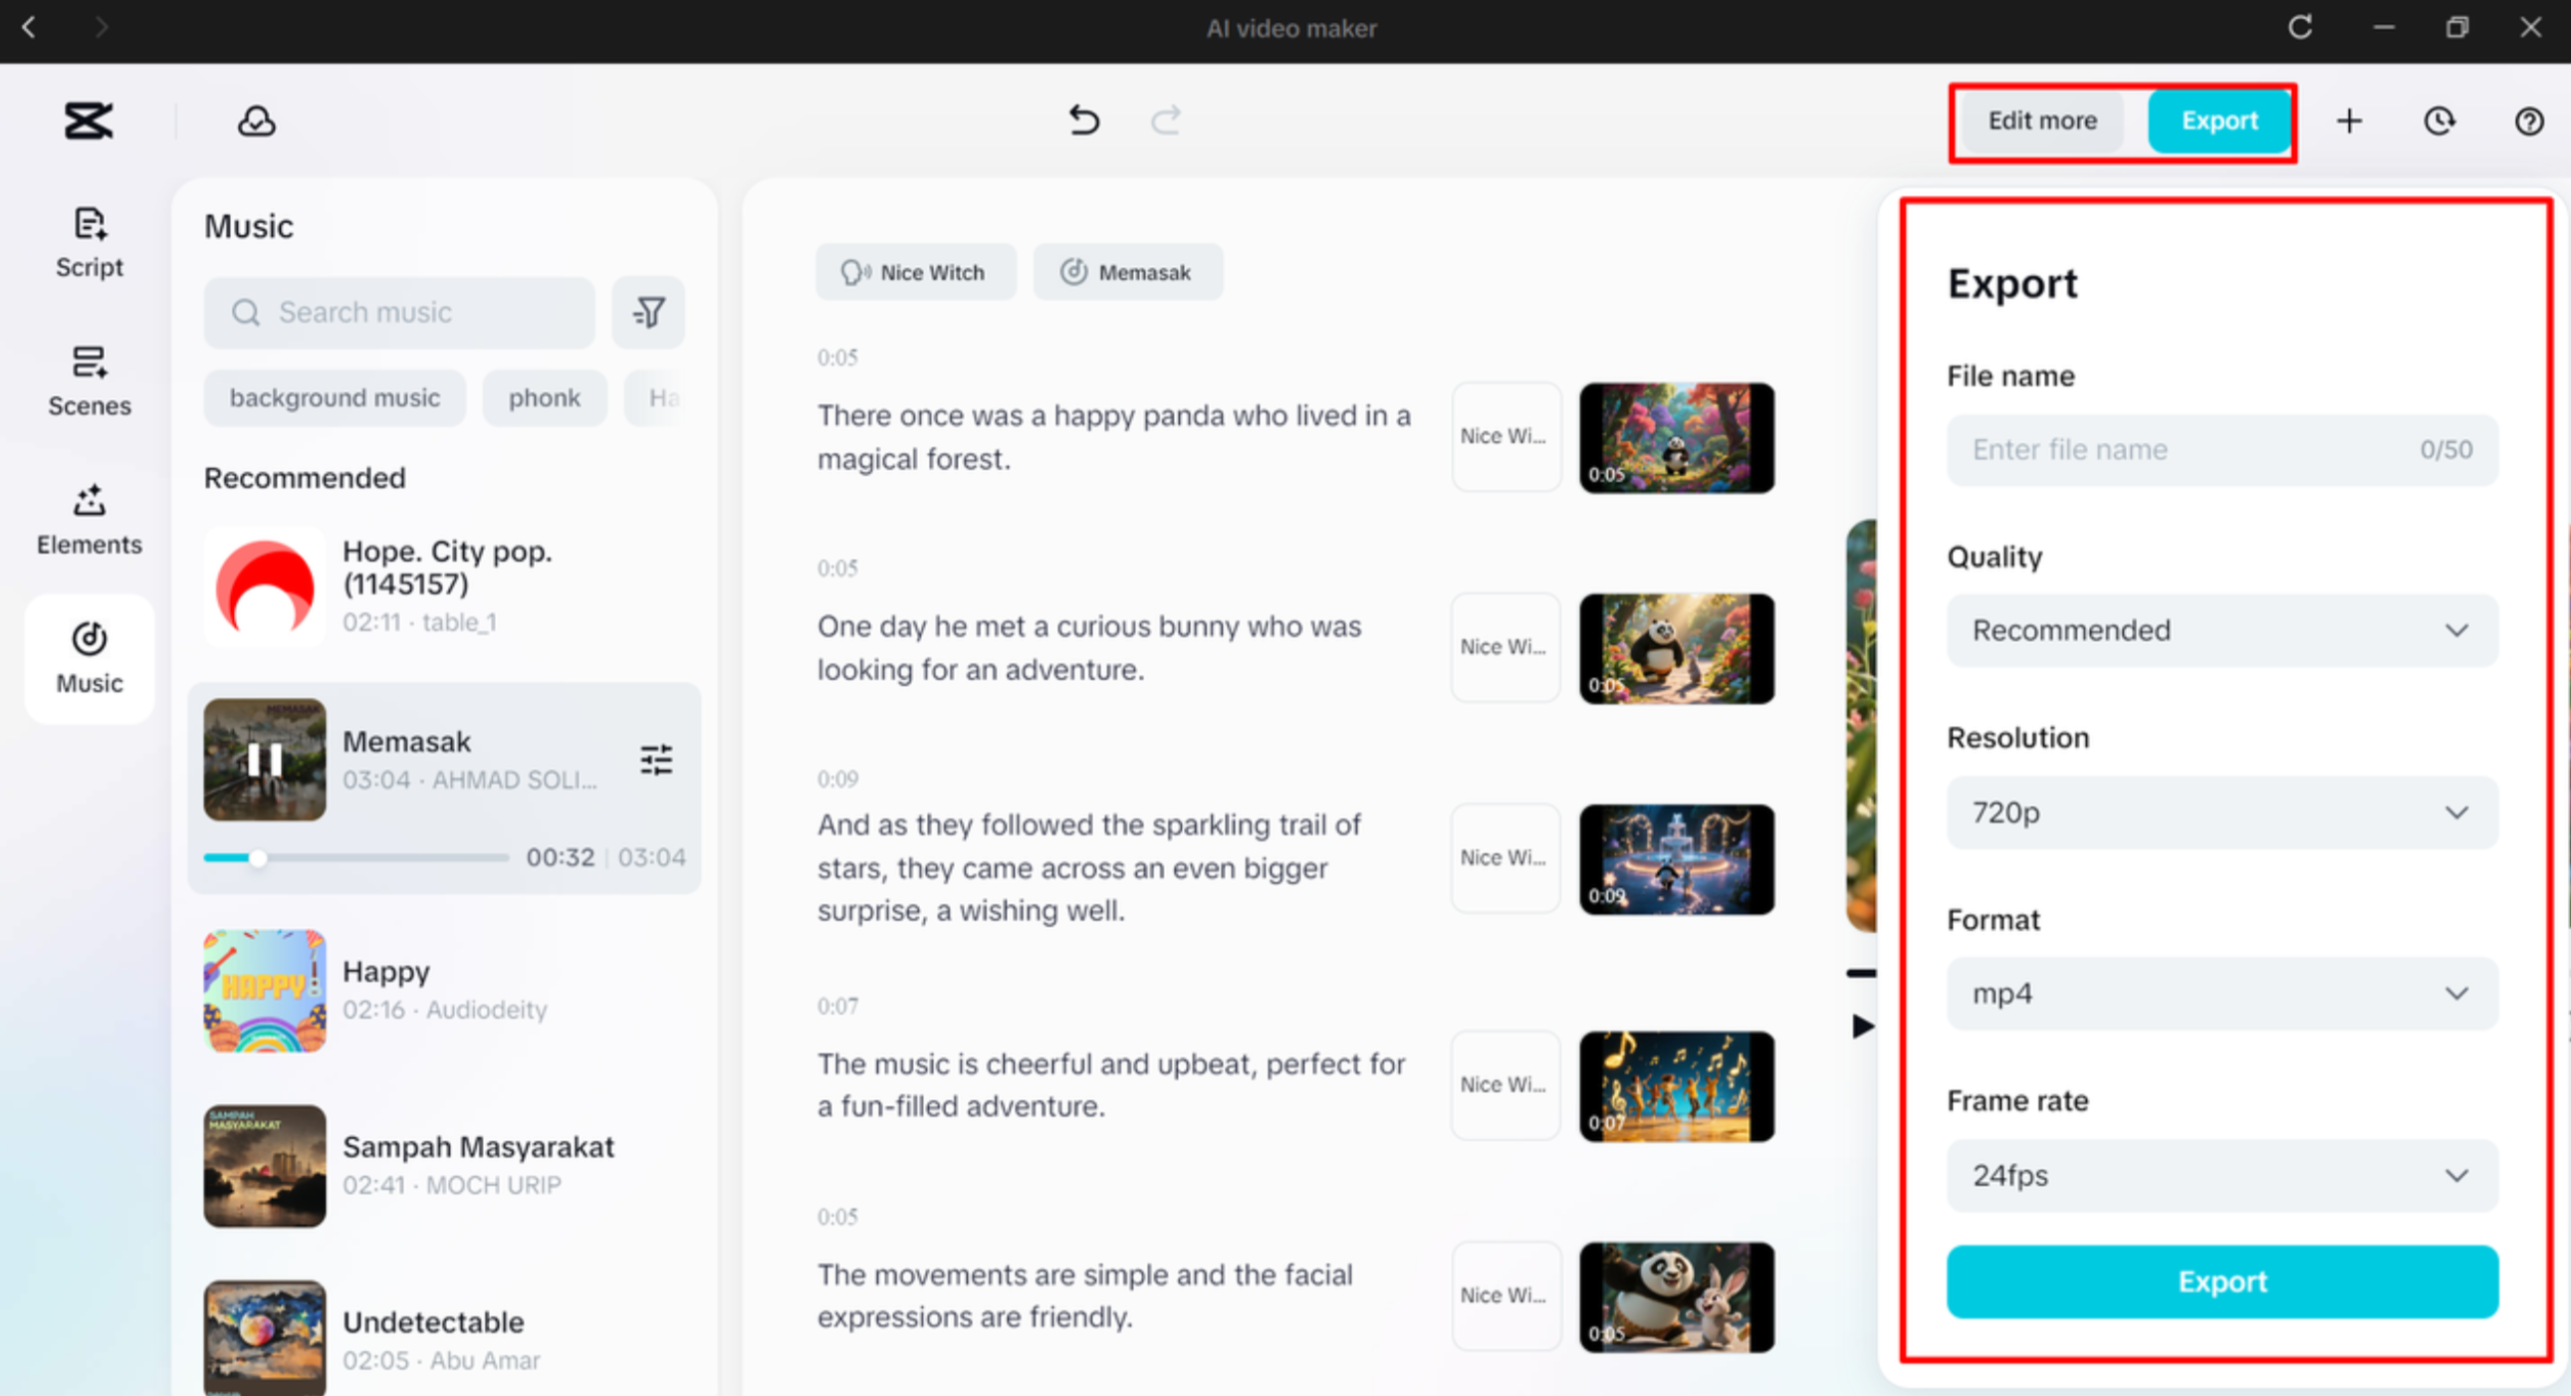The height and width of the screenshot is (1396, 2571).
Task: Switch to Edit more
Action: 2042,120
